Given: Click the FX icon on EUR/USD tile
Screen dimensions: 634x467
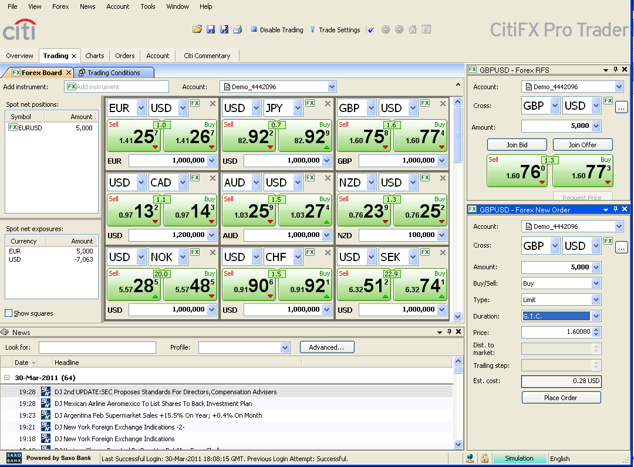Looking at the screenshot, I should coord(195,103).
